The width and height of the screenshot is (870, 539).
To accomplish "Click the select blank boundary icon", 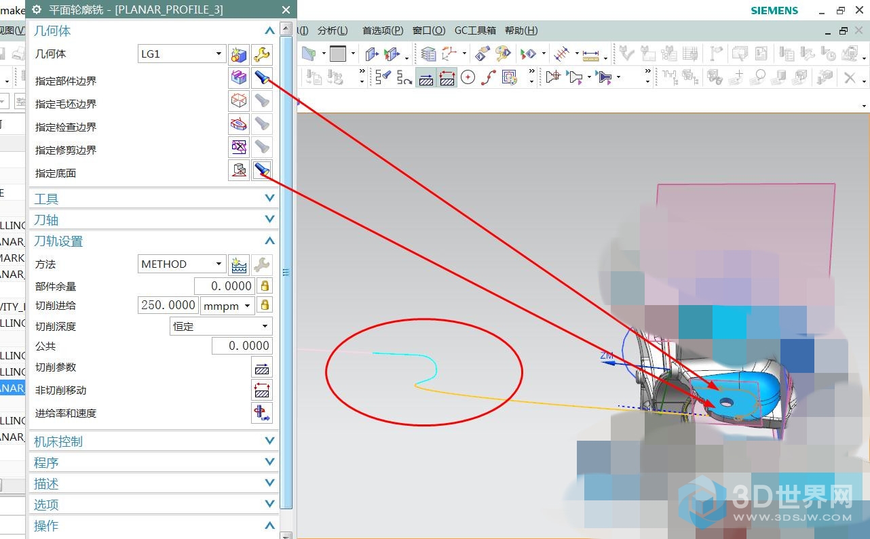I will [x=238, y=100].
